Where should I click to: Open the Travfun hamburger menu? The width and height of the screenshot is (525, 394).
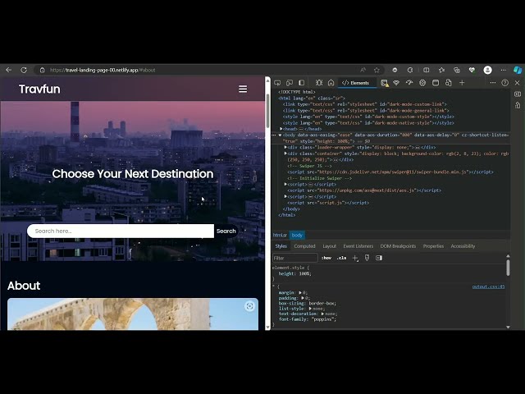click(x=243, y=89)
